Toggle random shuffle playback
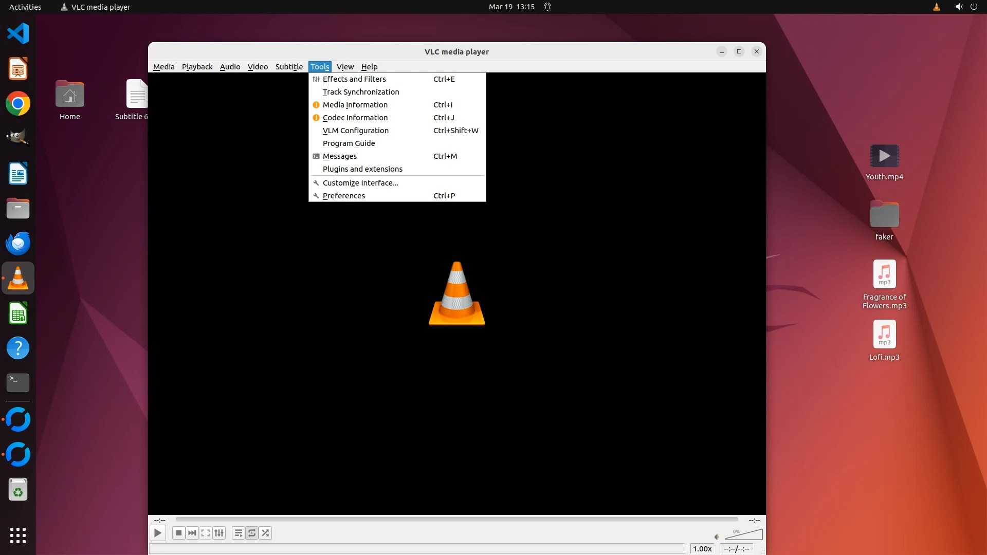Viewport: 987px width, 555px height. pyautogui.click(x=265, y=533)
